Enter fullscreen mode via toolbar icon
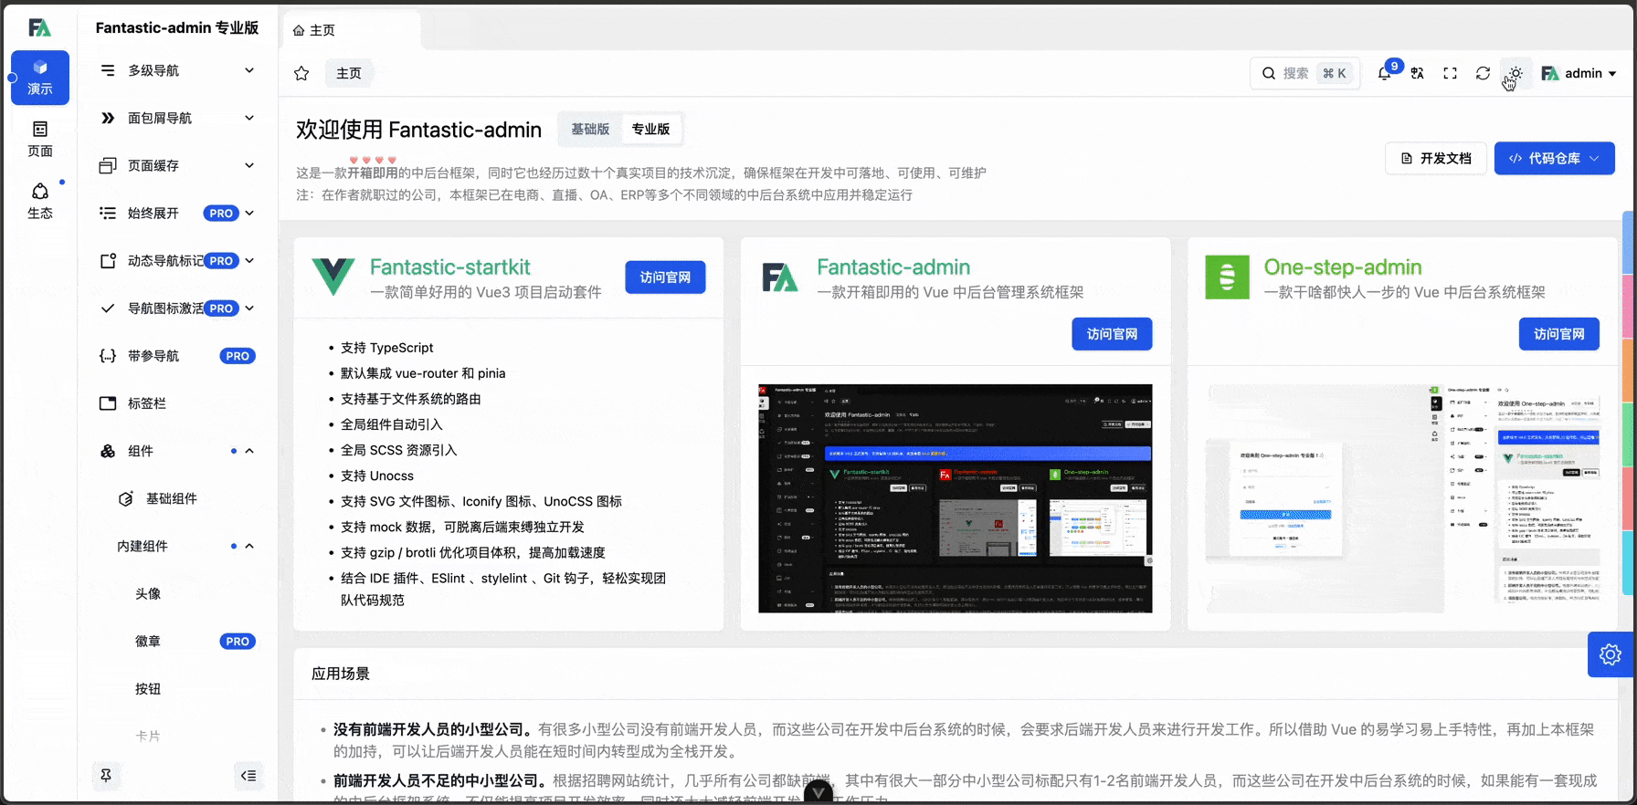Viewport: 1637px width, 805px height. point(1450,73)
